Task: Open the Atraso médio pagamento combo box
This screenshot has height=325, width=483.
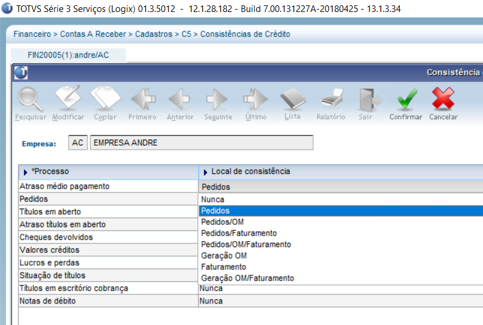Action: point(341,187)
